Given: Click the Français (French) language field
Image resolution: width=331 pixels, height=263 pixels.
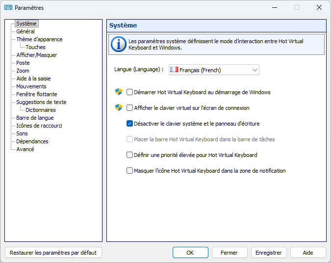Looking at the screenshot, I should pyautogui.click(x=214, y=70).
